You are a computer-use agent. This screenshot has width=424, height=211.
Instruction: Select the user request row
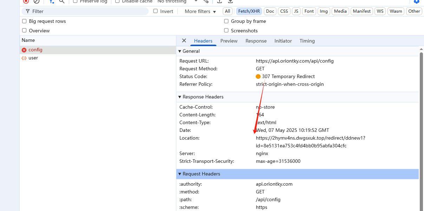click(98, 58)
